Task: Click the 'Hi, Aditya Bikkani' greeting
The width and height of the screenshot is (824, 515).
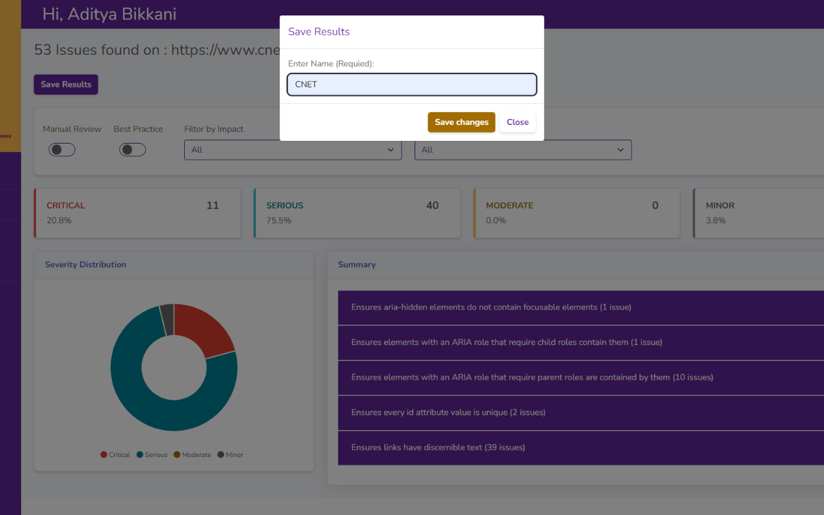Action: 109,14
